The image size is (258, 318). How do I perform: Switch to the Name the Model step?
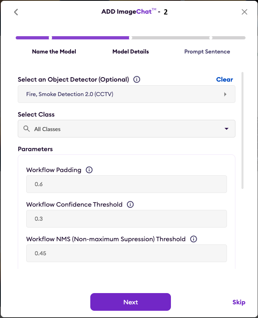coord(54,51)
